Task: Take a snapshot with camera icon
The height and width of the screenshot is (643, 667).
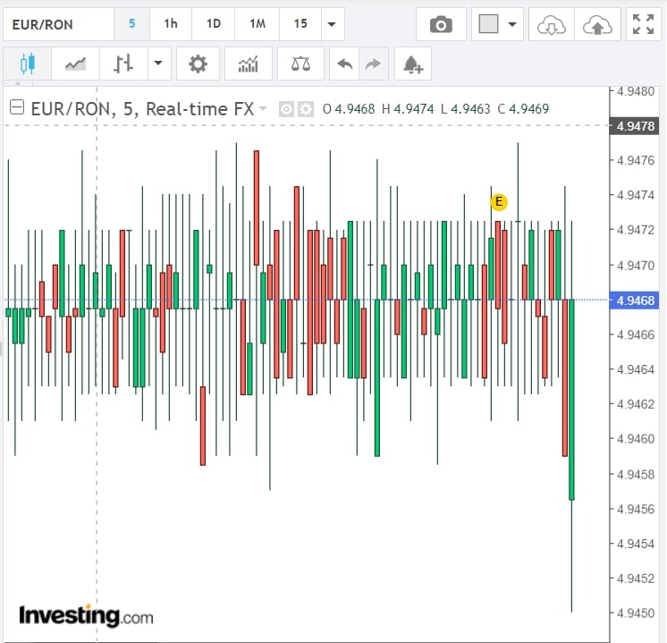Action: (x=441, y=24)
